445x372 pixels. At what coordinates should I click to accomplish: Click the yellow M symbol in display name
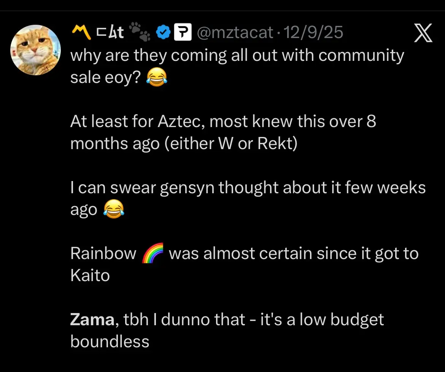81,32
